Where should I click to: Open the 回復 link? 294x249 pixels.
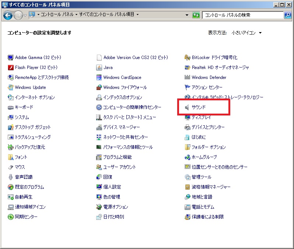pyautogui.click(x=108, y=177)
